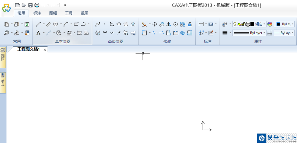Open the 特性 side panel

point(3,83)
